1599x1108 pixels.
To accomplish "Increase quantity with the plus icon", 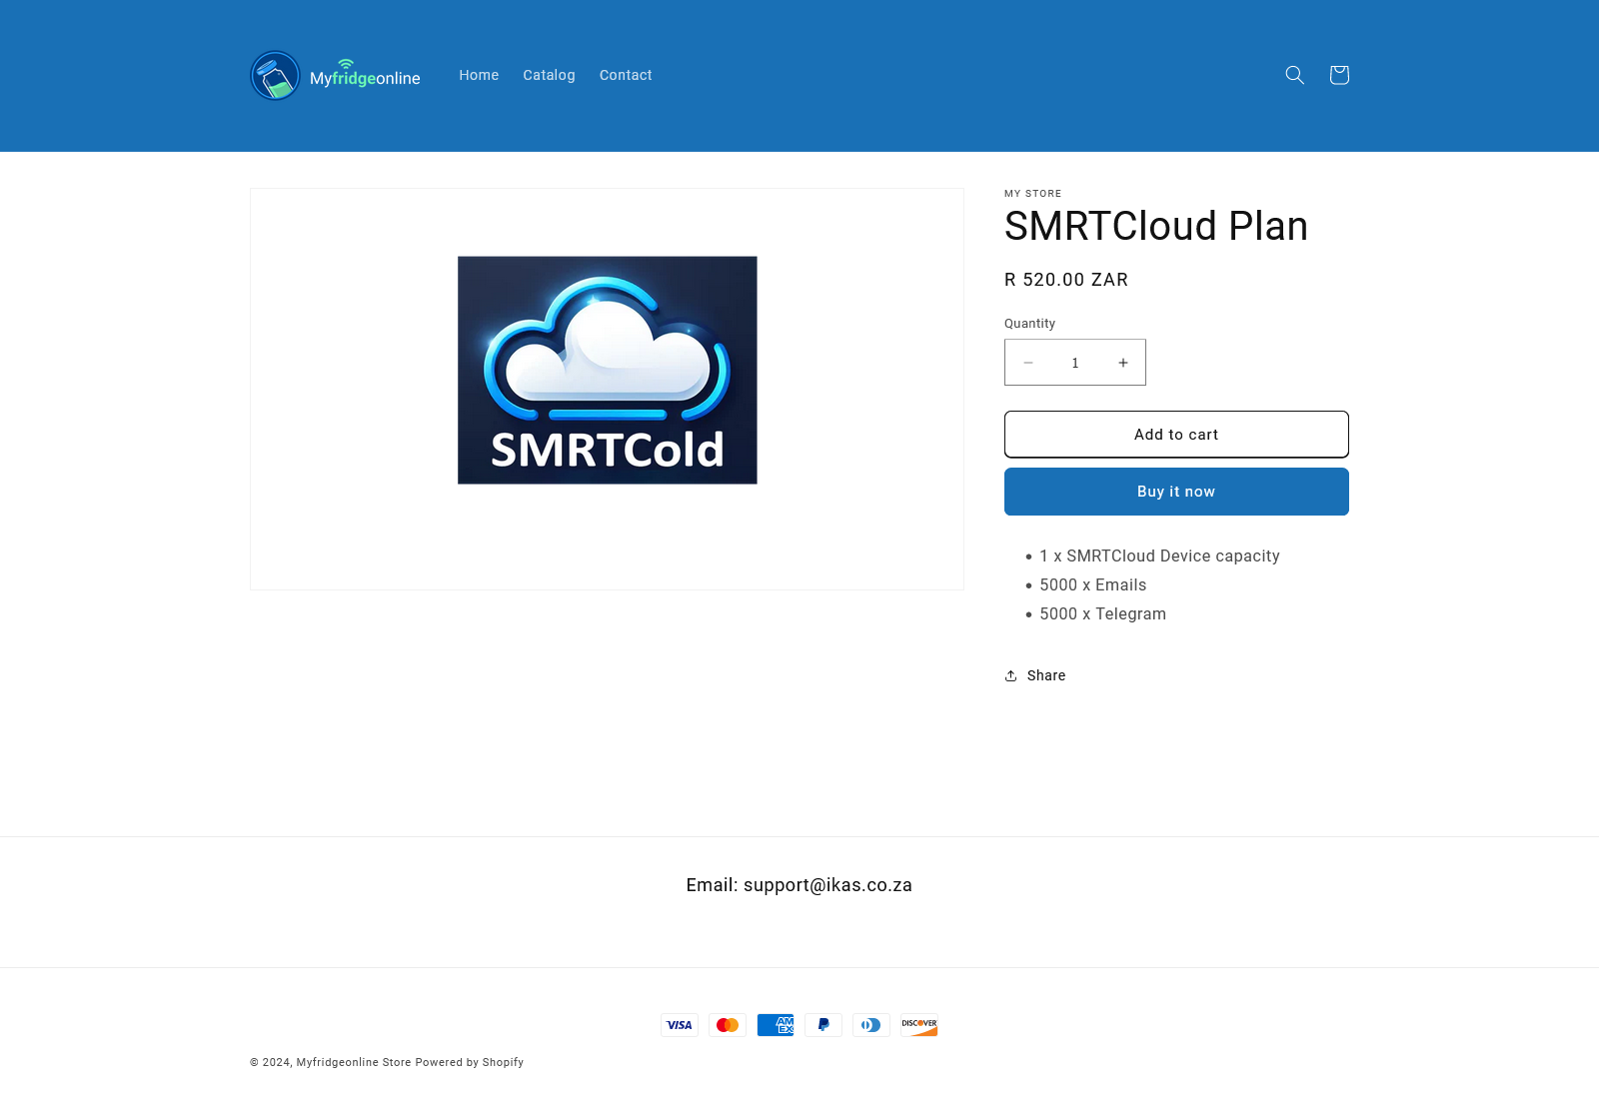I will (1123, 363).
